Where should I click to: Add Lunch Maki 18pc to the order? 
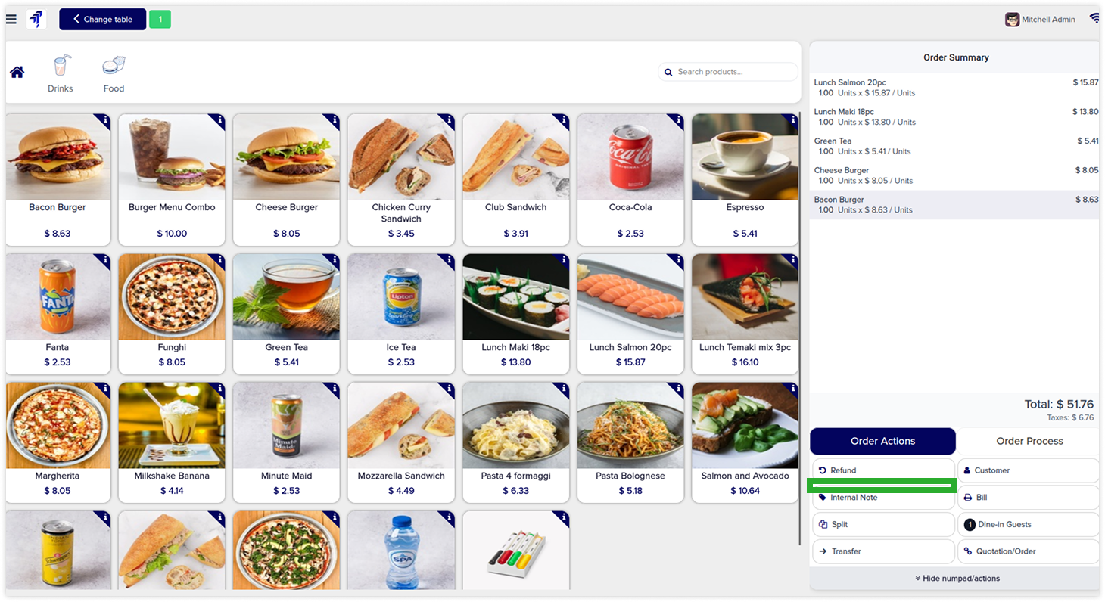tap(516, 314)
